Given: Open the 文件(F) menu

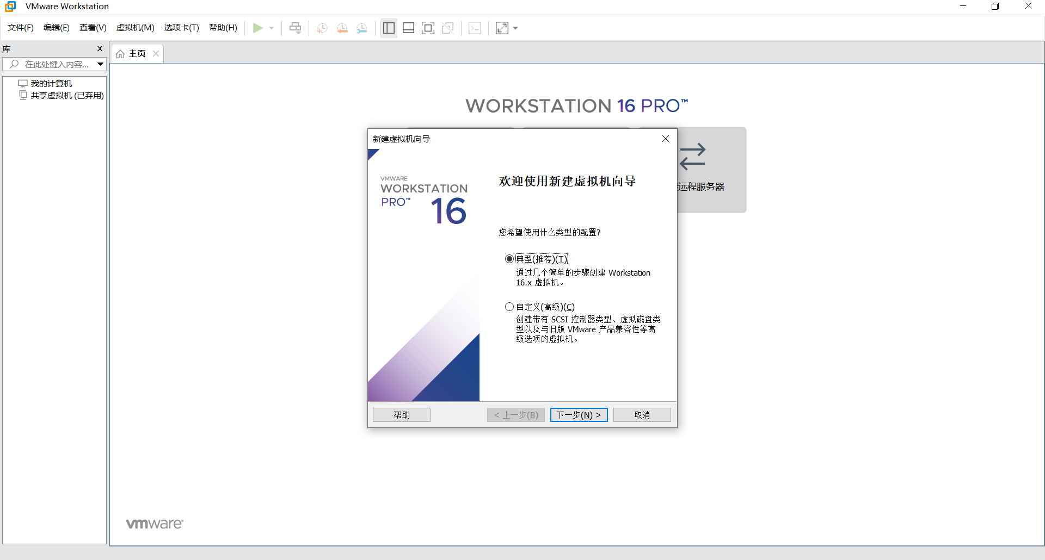Looking at the screenshot, I should 21,28.
